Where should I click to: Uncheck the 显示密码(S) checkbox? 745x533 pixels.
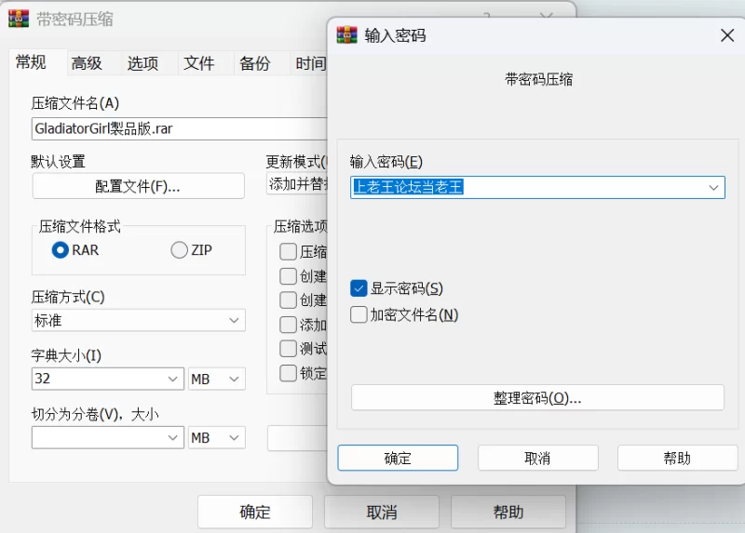(359, 288)
